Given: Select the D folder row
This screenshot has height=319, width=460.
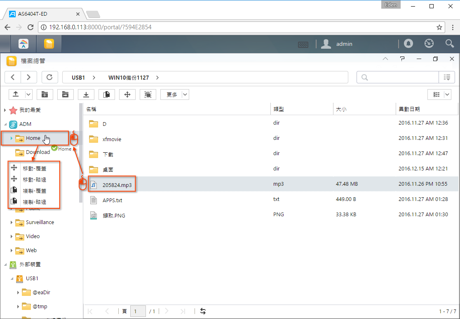Looking at the screenshot, I should (271, 124).
